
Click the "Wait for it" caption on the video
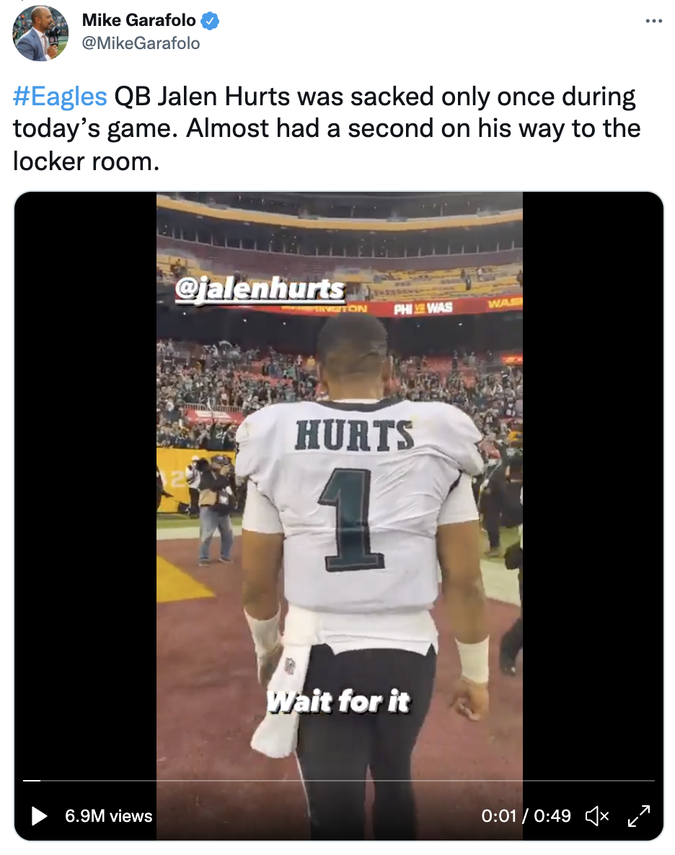click(338, 701)
